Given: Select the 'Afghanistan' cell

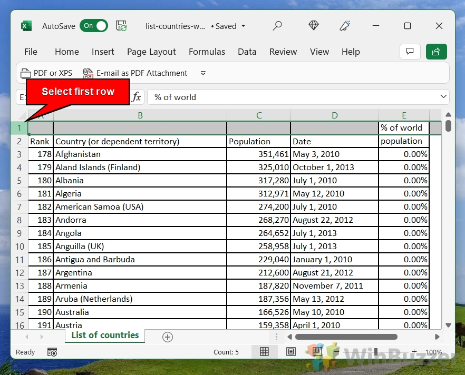Looking at the screenshot, I should coord(140,154).
